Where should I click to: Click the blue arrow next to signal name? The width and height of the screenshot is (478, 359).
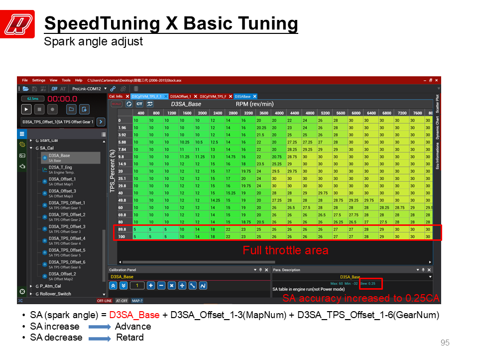[x=101, y=122]
